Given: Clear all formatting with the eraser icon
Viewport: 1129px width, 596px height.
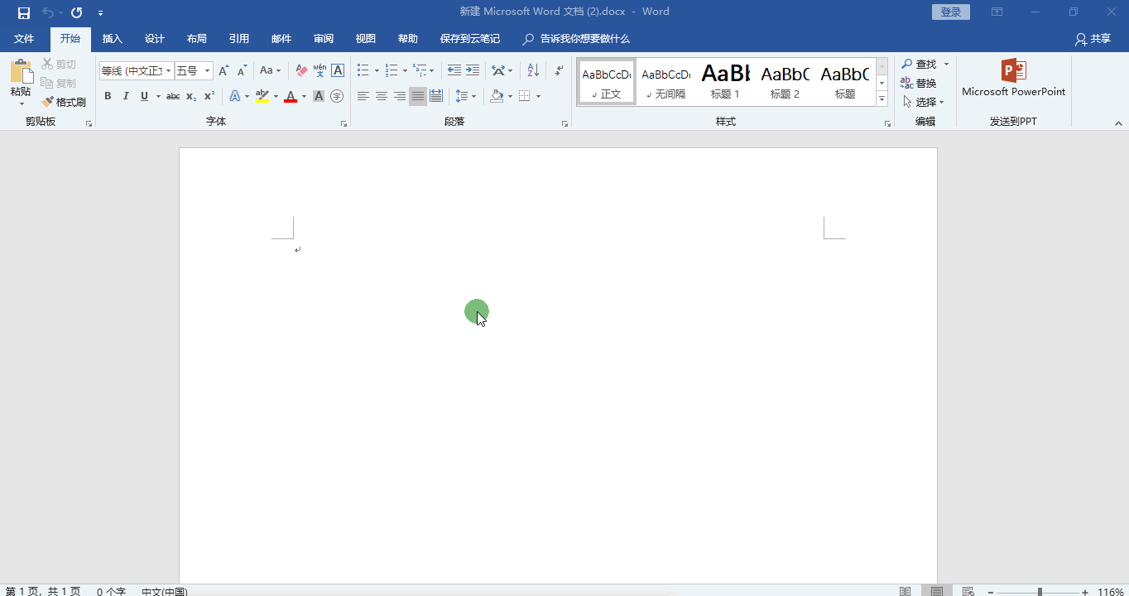Looking at the screenshot, I should pyautogui.click(x=301, y=71).
